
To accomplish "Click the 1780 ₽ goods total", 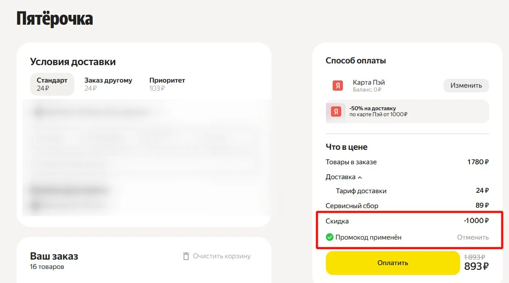I will pyautogui.click(x=478, y=162).
